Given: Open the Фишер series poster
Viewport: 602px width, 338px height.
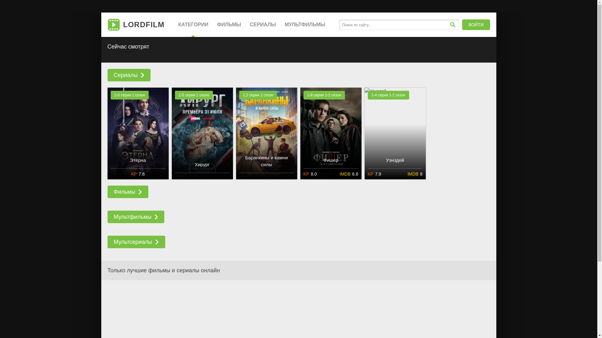Looking at the screenshot, I should pyautogui.click(x=331, y=133).
